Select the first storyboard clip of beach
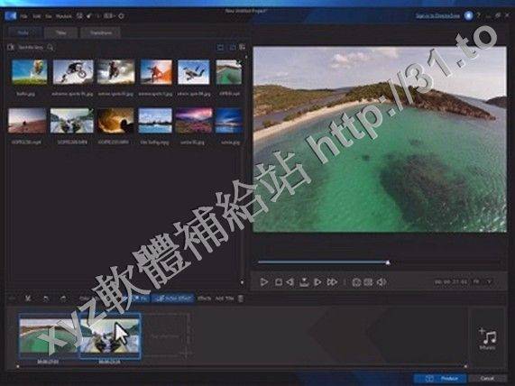The width and height of the screenshot is (515, 386). (x=49, y=335)
